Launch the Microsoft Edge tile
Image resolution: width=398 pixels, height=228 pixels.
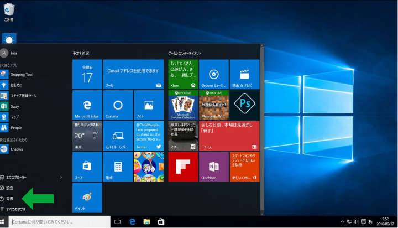(87, 105)
